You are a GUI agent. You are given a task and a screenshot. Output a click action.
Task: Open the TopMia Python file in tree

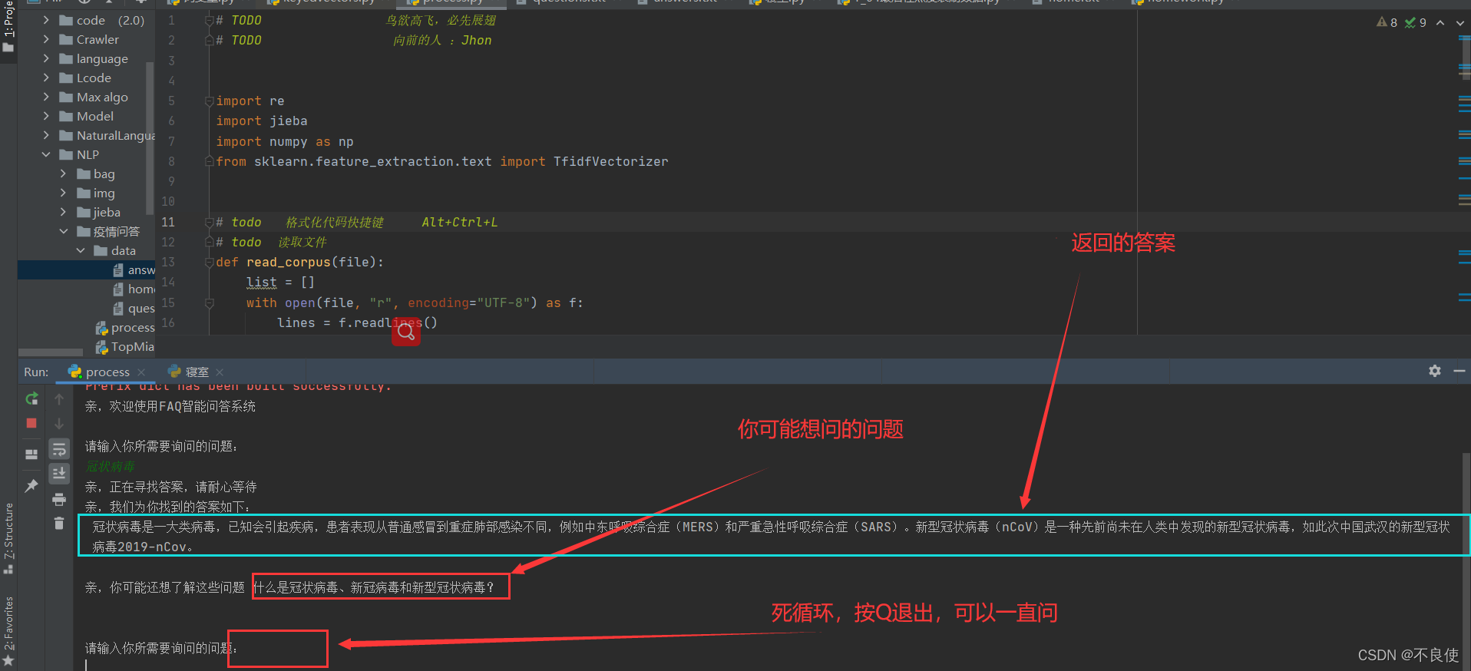pos(125,347)
